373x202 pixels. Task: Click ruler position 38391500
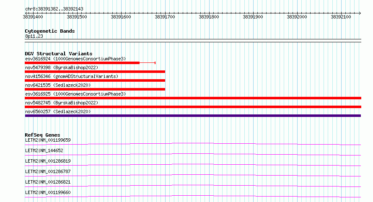pos(77,17)
